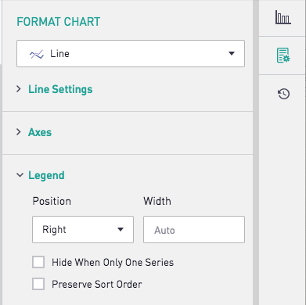Open the Axes section title
Image resolution: width=306 pixels, height=305 pixels.
[x=40, y=132]
